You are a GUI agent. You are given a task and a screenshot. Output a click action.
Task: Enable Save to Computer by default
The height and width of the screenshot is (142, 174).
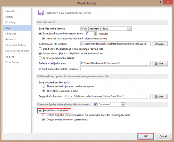(x=40, y=58)
